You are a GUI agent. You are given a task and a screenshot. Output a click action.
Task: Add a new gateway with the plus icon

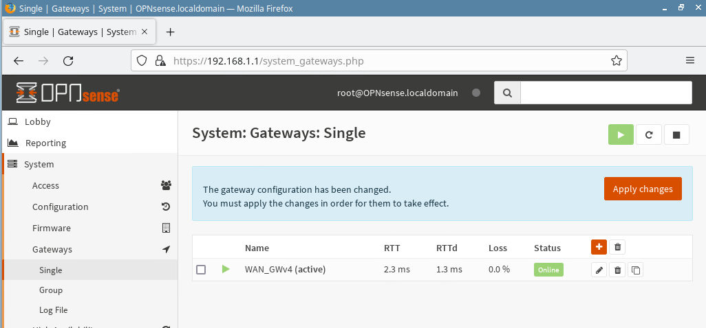tap(599, 247)
